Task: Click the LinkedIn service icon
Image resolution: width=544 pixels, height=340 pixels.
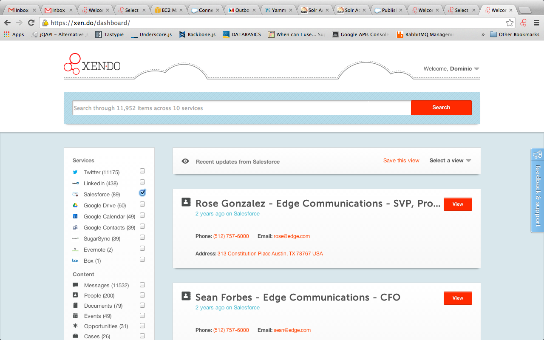Action: point(75,183)
